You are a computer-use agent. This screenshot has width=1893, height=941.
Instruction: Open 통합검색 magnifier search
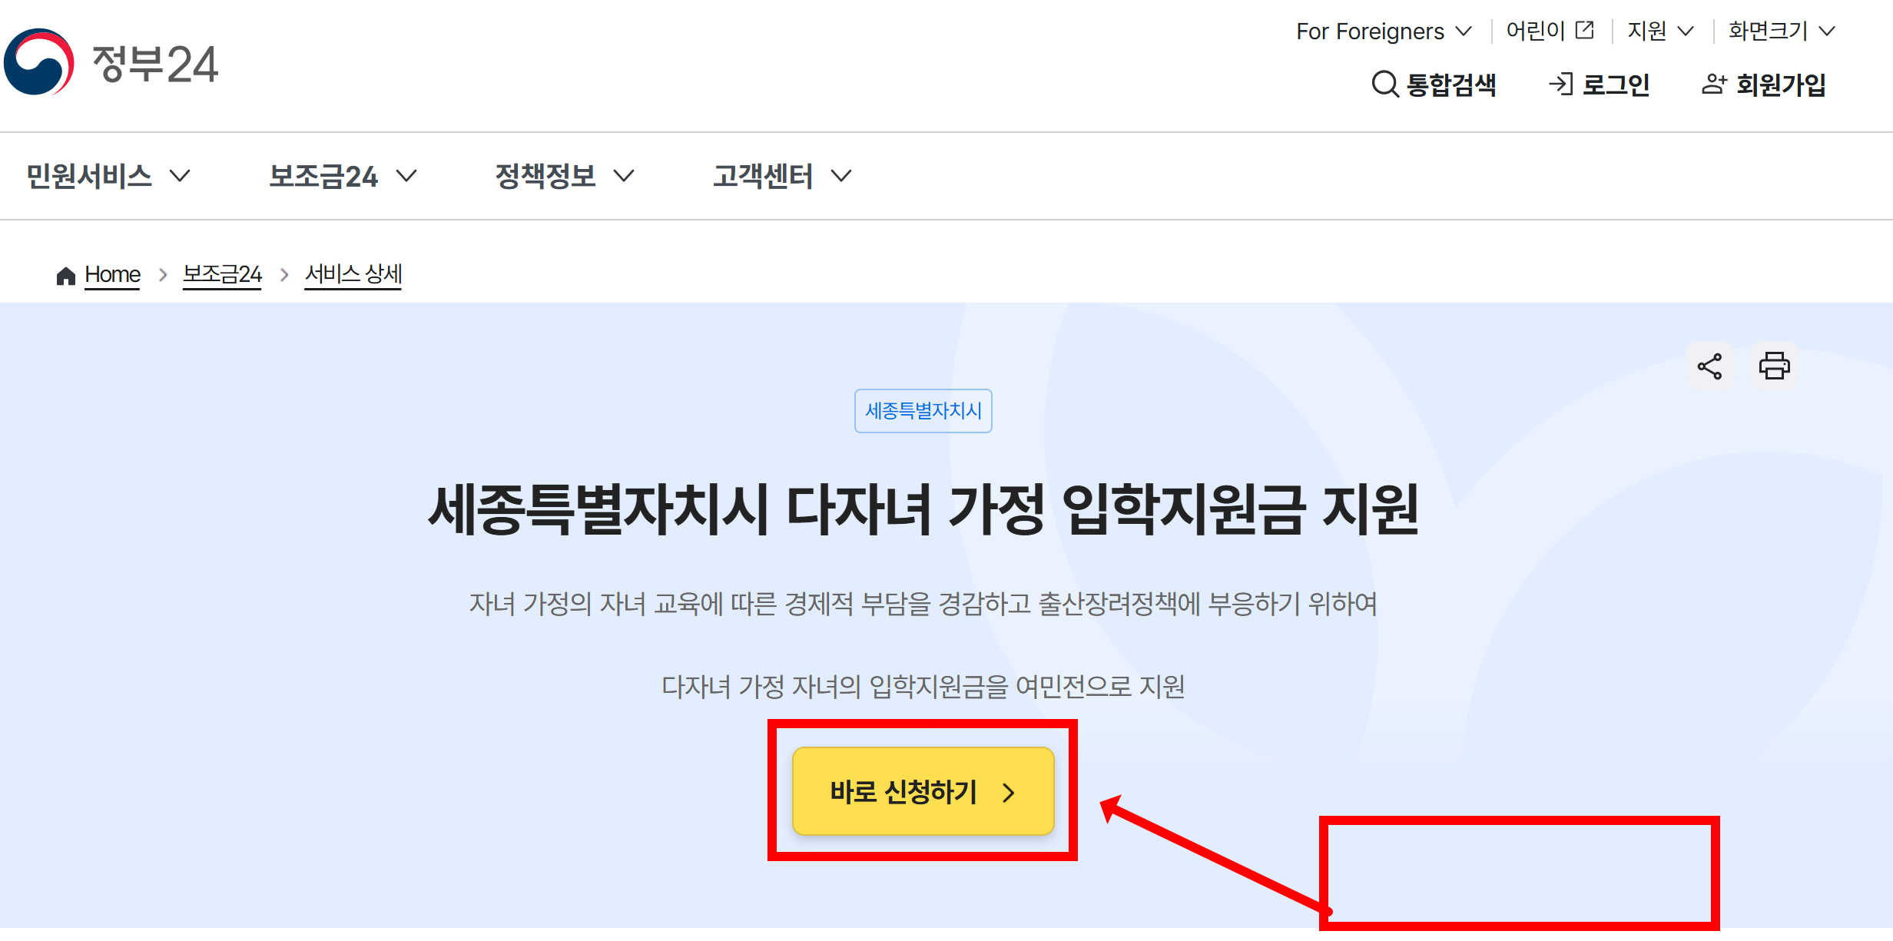[x=1385, y=84]
